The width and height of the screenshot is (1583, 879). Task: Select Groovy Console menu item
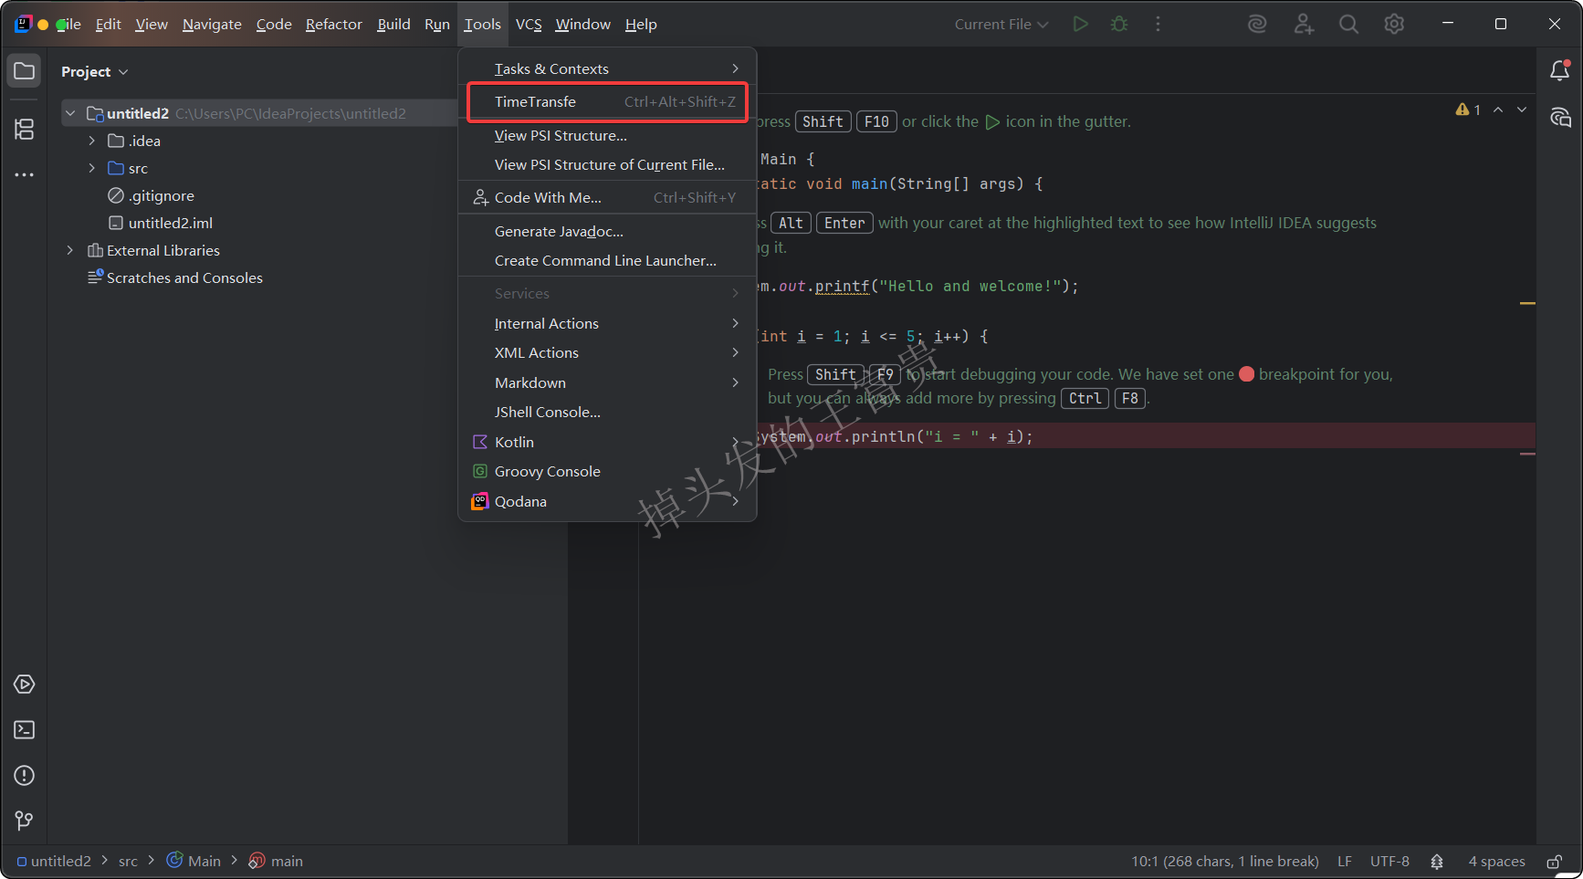tap(607, 471)
